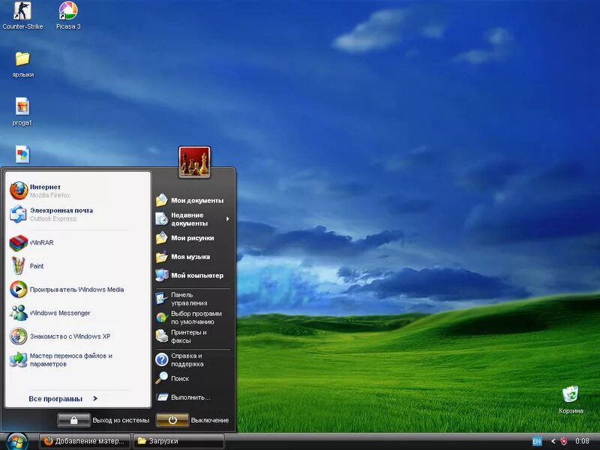Click the Shut Down power button
Viewport: 600px width, 450px height.
pyautogui.click(x=172, y=420)
